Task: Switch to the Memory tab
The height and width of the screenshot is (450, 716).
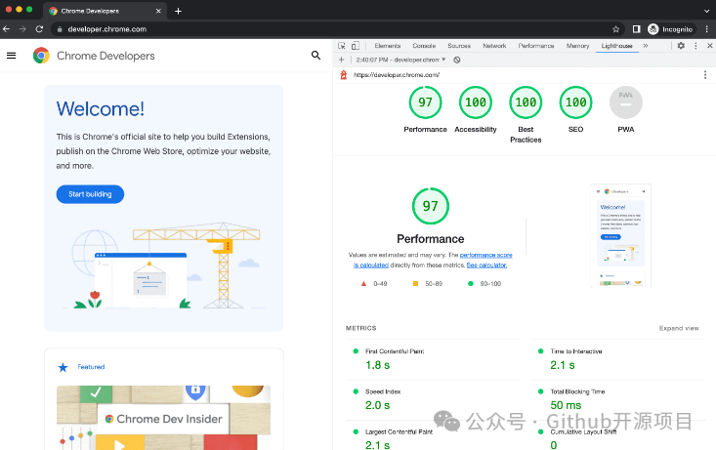Action: [x=577, y=46]
